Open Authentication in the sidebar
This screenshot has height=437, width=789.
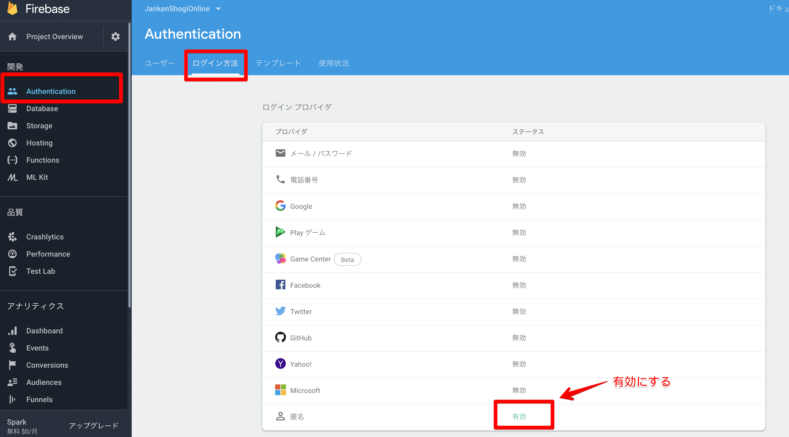tap(64, 91)
